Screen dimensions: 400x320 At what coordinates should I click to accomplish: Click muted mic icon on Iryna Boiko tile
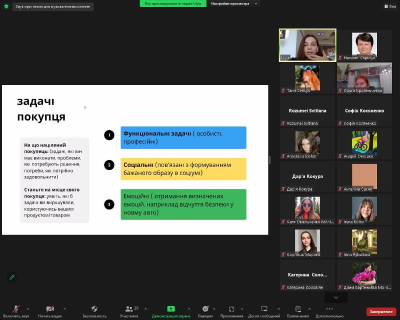[340, 222]
